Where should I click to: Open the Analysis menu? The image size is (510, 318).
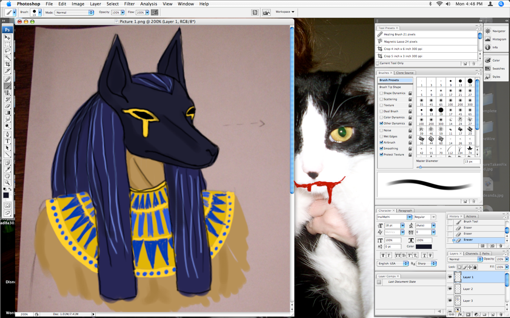pos(149,4)
